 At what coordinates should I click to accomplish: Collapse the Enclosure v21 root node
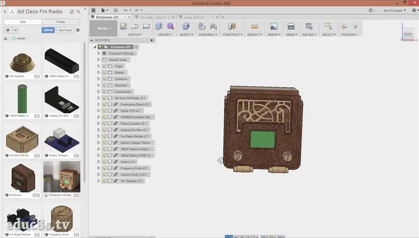[95, 47]
